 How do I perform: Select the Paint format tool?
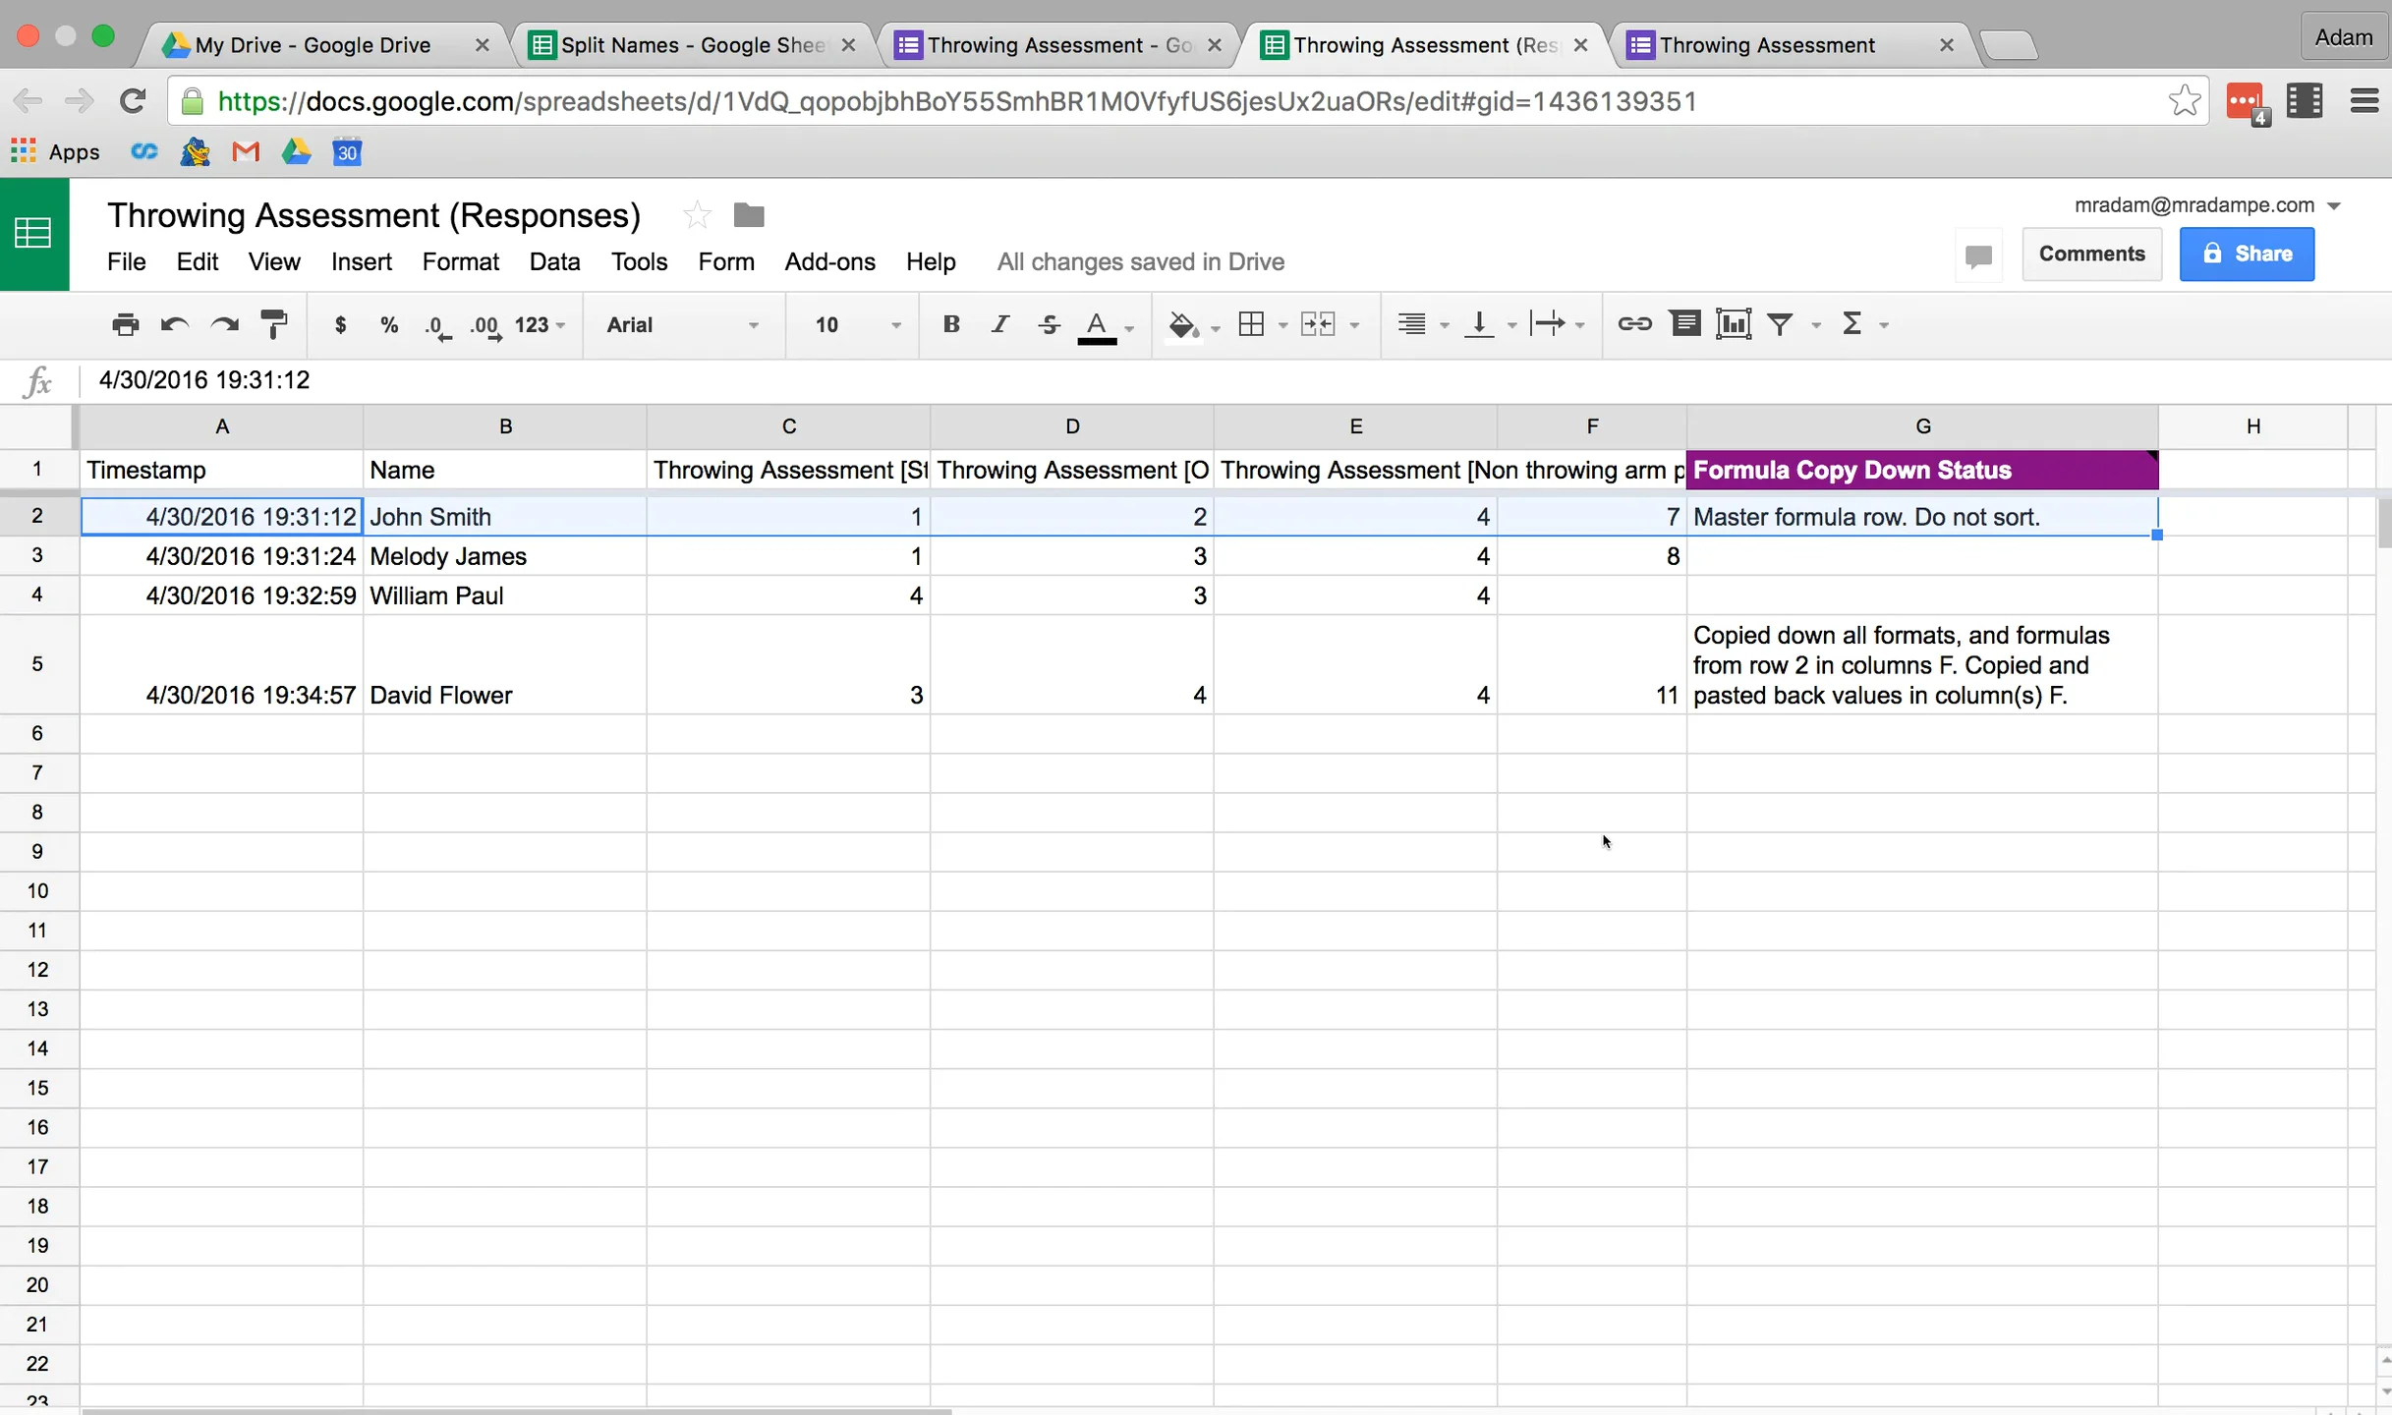click(274, 324)
